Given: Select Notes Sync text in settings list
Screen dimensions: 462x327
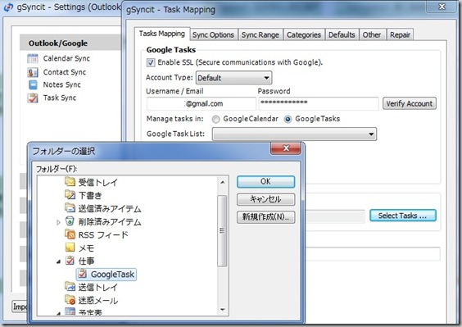Looking at the screenshot, I should (62, 84).
